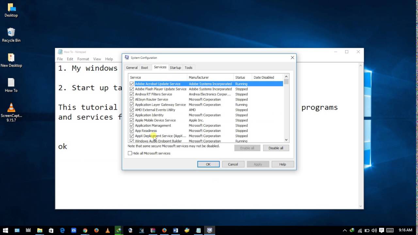
Task: Open File Explorer from the taskbar
Action: click(40, 230)
